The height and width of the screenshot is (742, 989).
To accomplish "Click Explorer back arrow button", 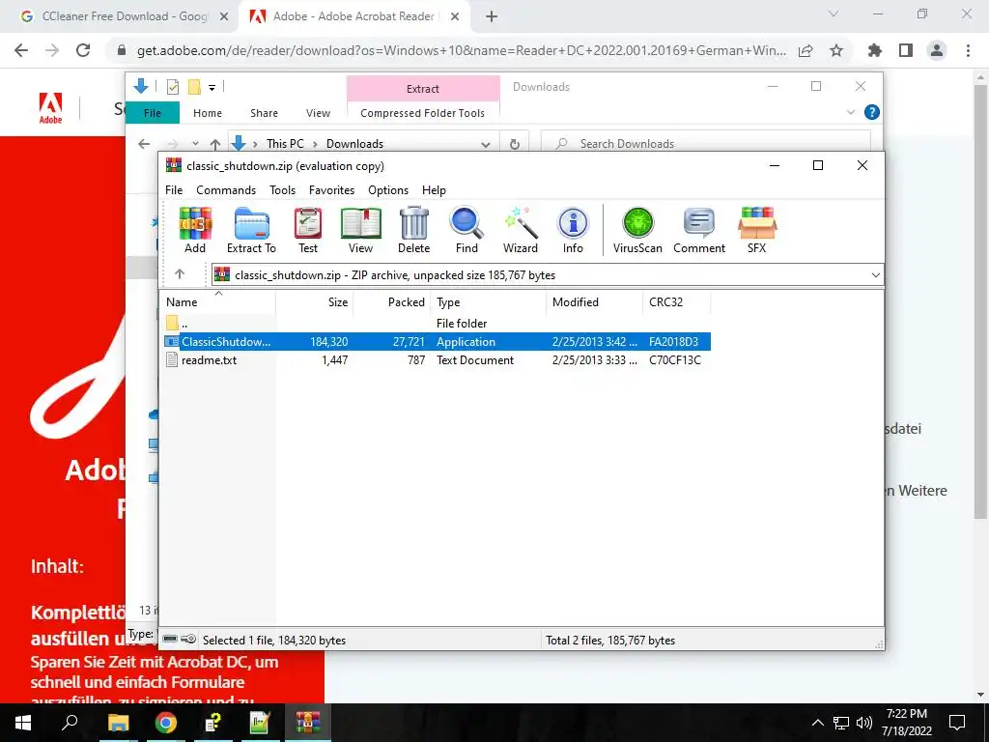I will [x=144, y=144].
